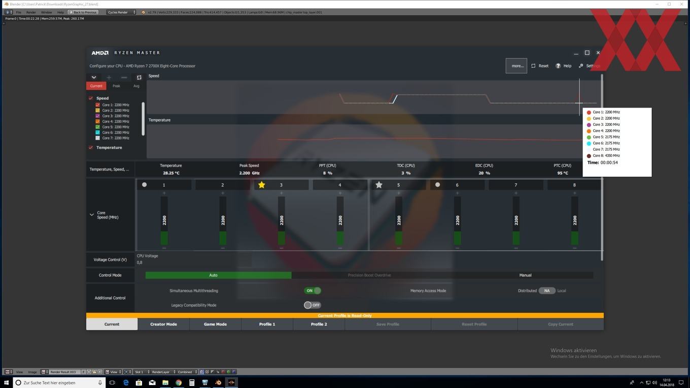Viewport: 690px width, 388px height.
Task: Toggle Memory Access Mode NA switch
Action: pyautogui.click(x=547, y=291)
